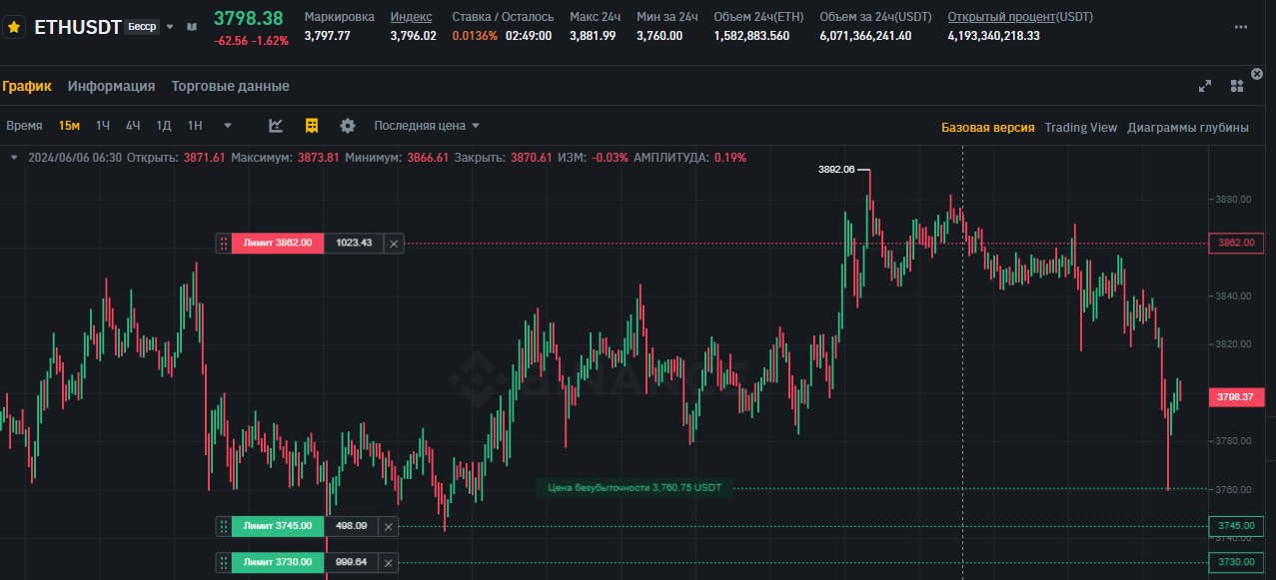Expand the ETHUSDT pair selector arrow
This screenshot has height=580, width=1276.
(x=170, y=27)
